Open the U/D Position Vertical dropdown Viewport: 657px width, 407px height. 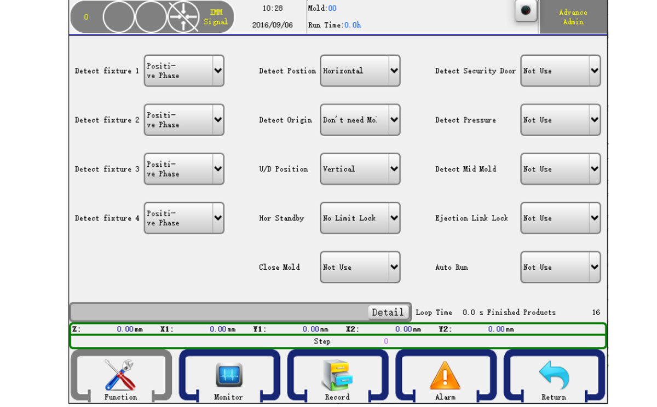(360, 169)
